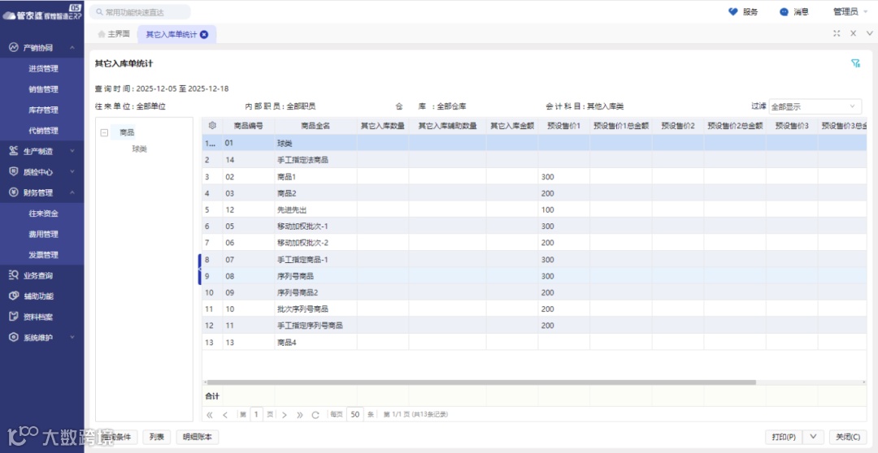This screenshot has width=878, height=453.
Task: Open the 过滤 全部显示 dropdown
Action: pyautogui.click(x=815, y=106)
